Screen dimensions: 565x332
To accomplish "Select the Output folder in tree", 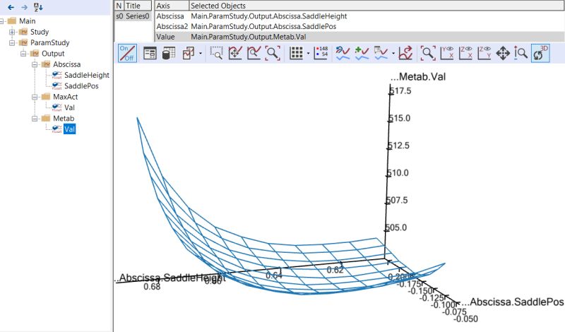I will click(53, 54).
